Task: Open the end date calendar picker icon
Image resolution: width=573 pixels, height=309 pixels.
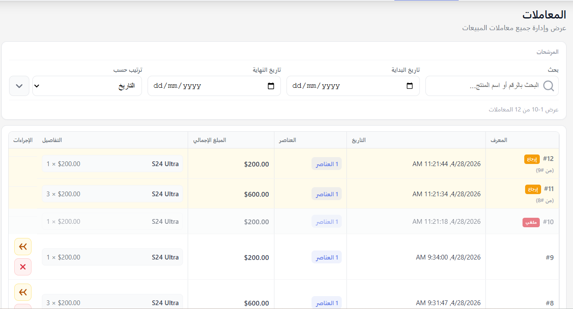Action: click(x=271, y=86)
